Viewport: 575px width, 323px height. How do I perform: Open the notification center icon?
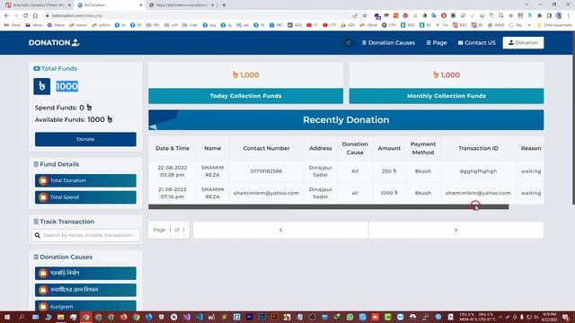(566, 317)
